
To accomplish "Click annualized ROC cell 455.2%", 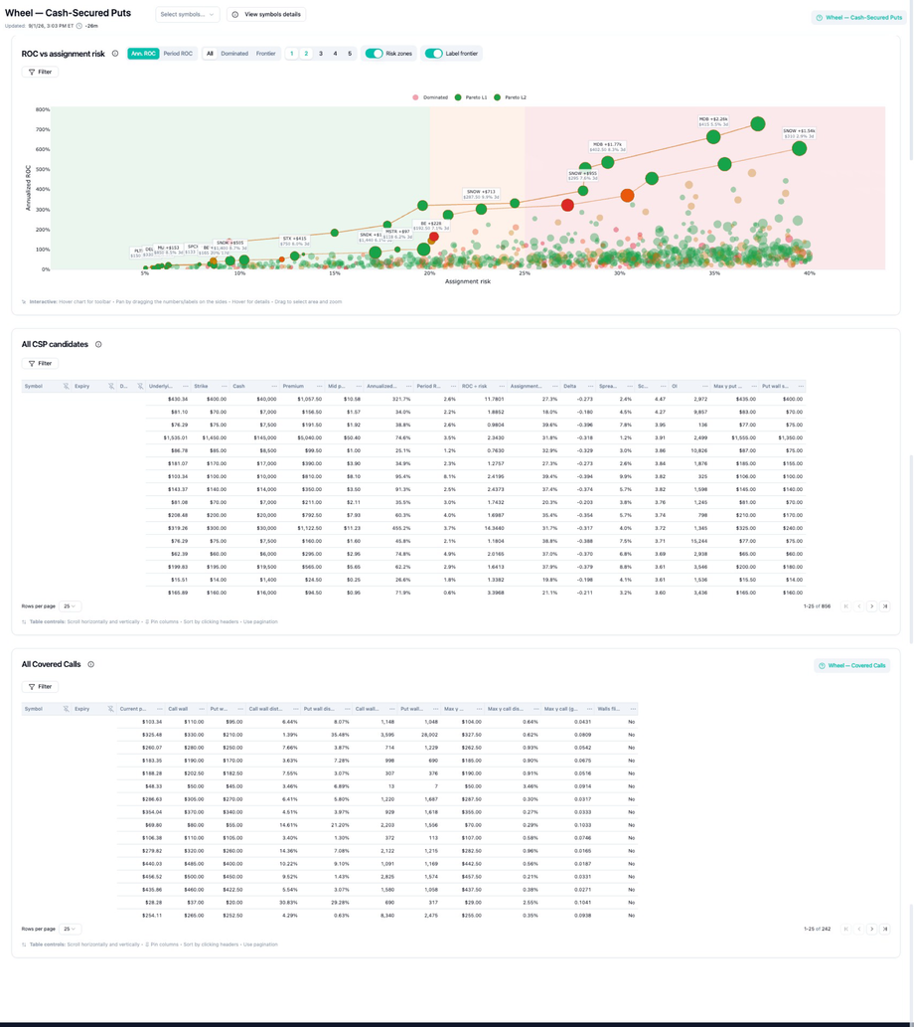I will (x=401, y=529).
